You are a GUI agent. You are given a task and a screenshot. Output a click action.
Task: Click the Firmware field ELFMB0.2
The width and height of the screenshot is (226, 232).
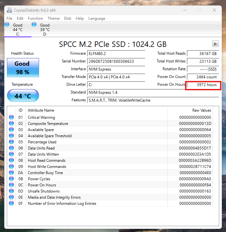(116, 54)
